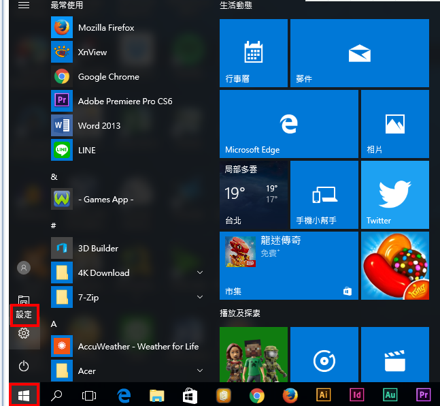Open Adobe Illustrator on the taskbar
440x406 pixels.
(323, 394)
